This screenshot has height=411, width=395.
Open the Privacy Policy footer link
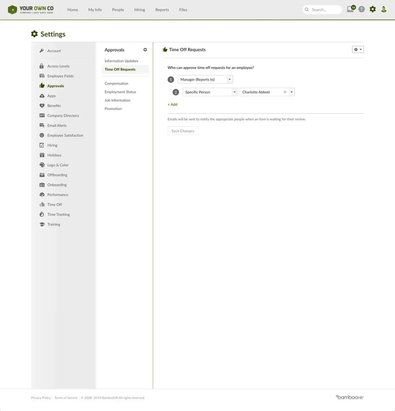tap(41, 398)
